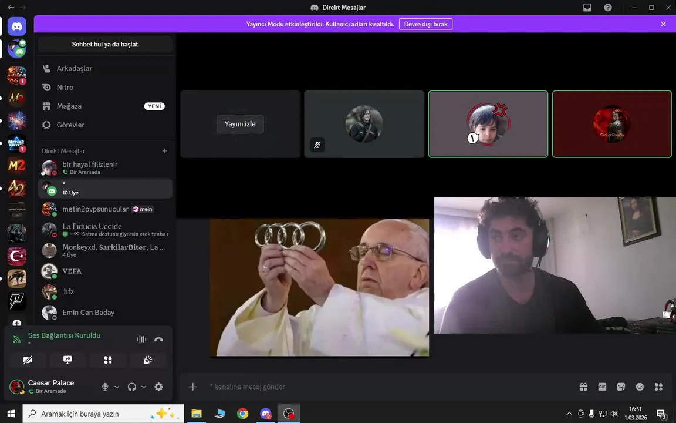Open the Turkish flag server icon

point(17,256)
